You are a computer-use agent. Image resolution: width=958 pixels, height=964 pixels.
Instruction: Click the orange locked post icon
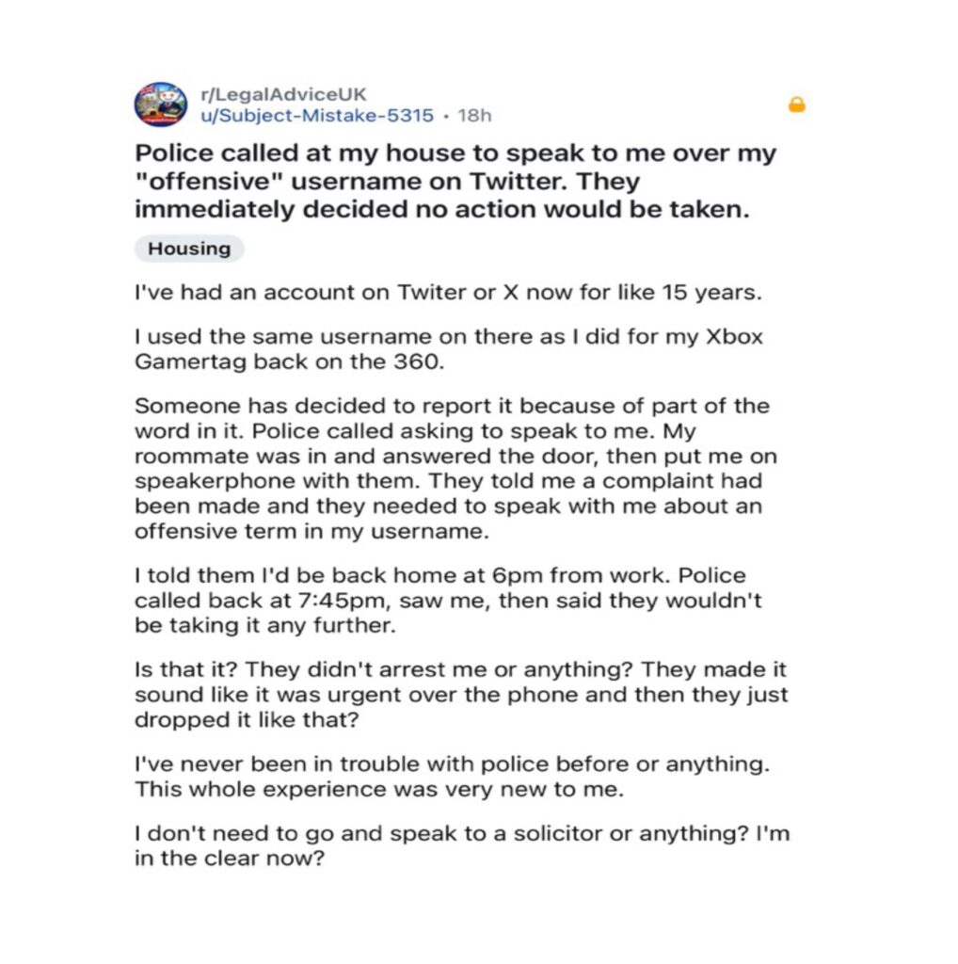(x=796, y=105)
